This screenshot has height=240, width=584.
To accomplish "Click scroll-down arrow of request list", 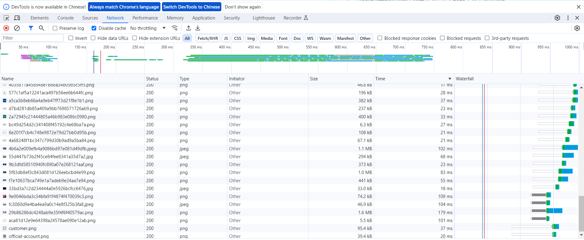I will tap(581, 235).
